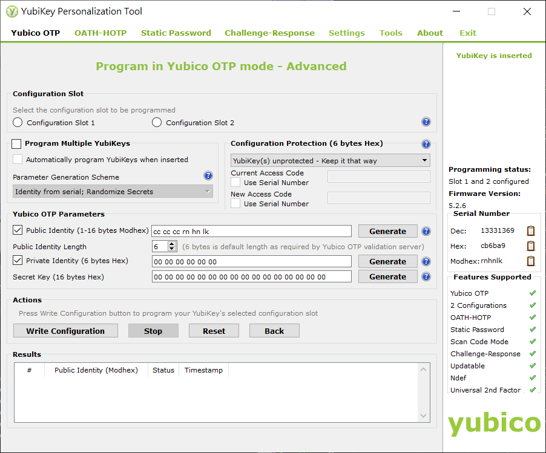
Task: Open Settings tab
Action: pyautogui.click(x=346, y=33)
